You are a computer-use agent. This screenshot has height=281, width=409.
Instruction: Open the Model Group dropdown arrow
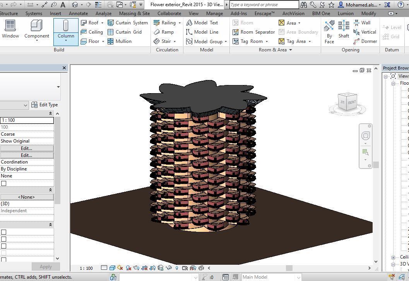click(x=226, y=42)
